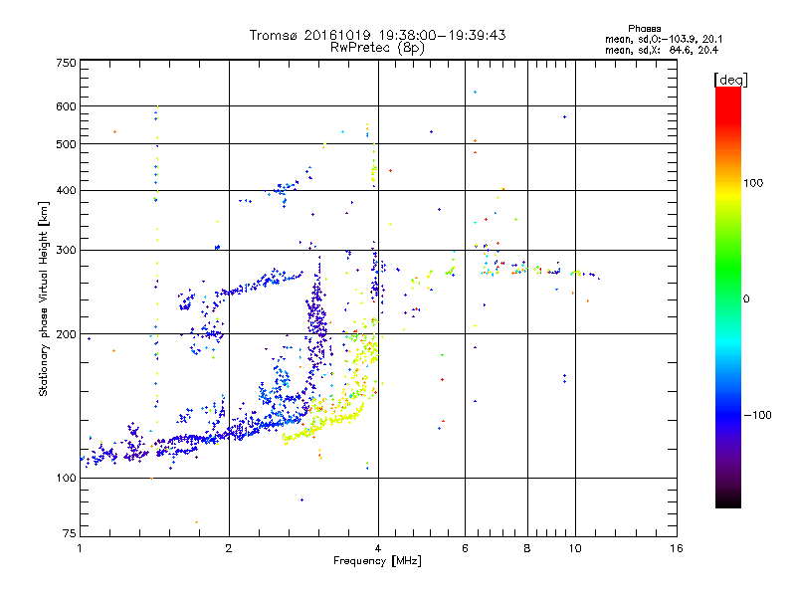Click the x-axis label '8'
This screenshot has height=597, width=796.
click(527, 548)
